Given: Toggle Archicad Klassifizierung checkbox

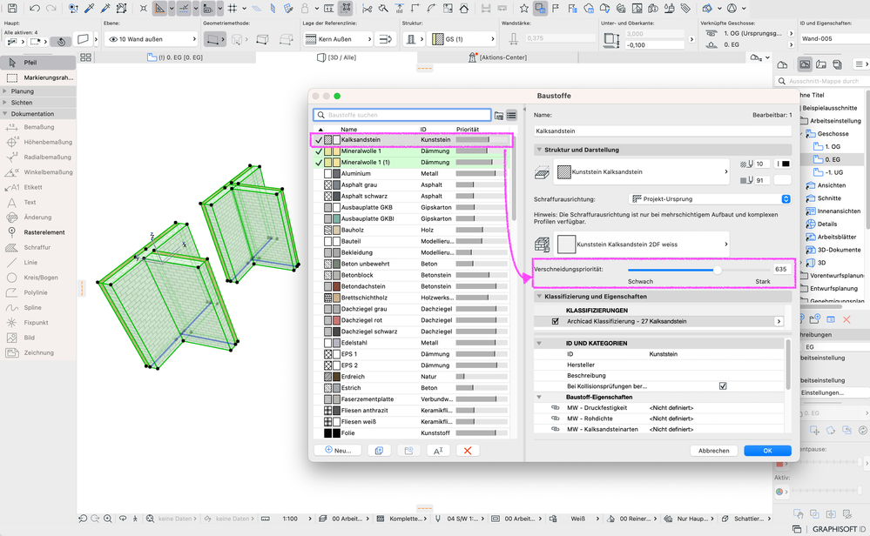Looking at the screenshot, I should pyautogui.click(x=556, y=321).
